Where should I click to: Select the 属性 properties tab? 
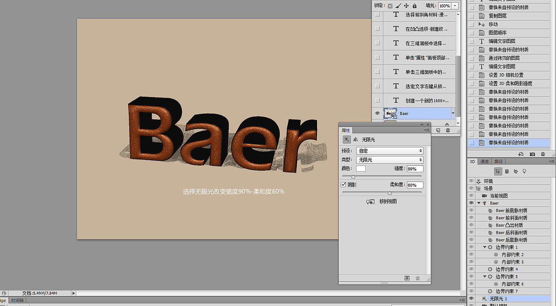346,130
